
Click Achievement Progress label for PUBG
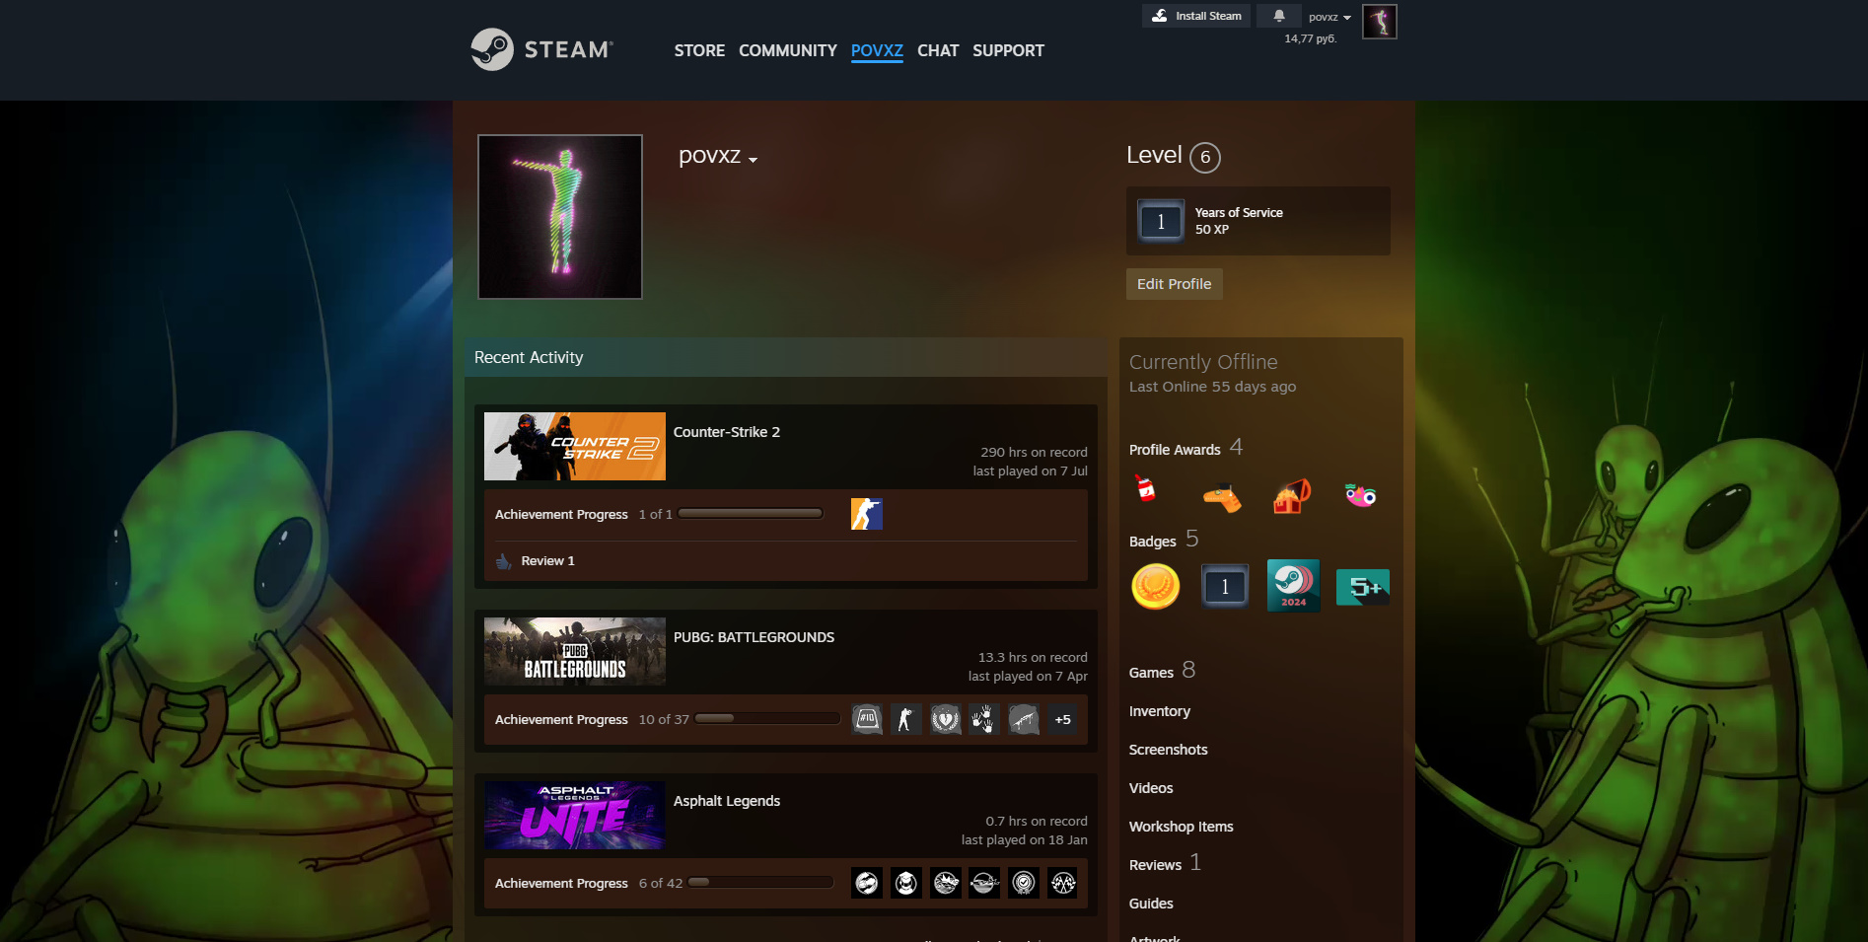click(x=561, y=719)
